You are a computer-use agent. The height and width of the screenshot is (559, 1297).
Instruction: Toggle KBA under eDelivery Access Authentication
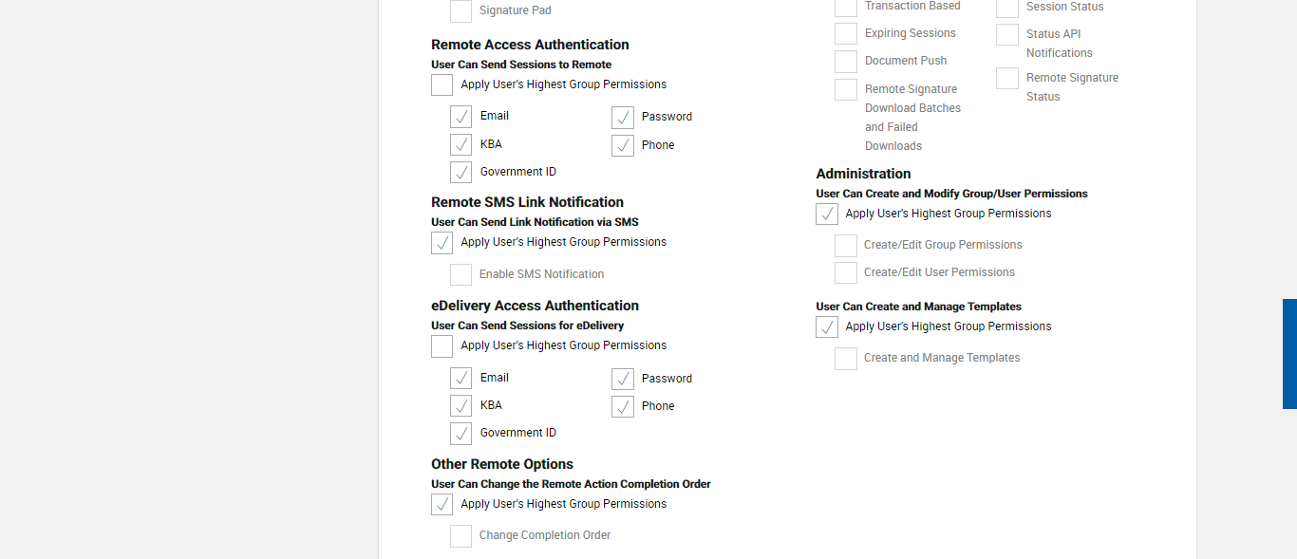pyautogui.click(x=461, y=406)
